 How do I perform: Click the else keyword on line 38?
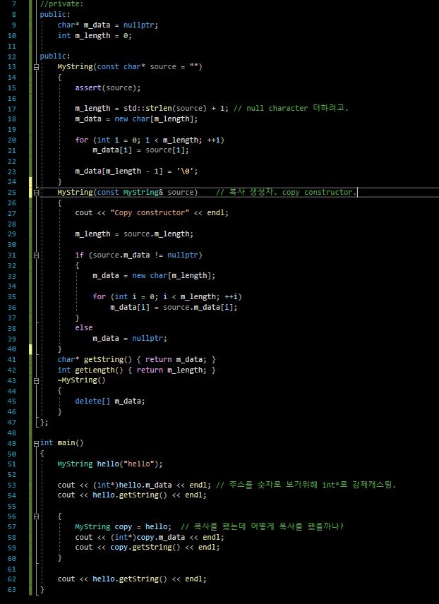84,328
